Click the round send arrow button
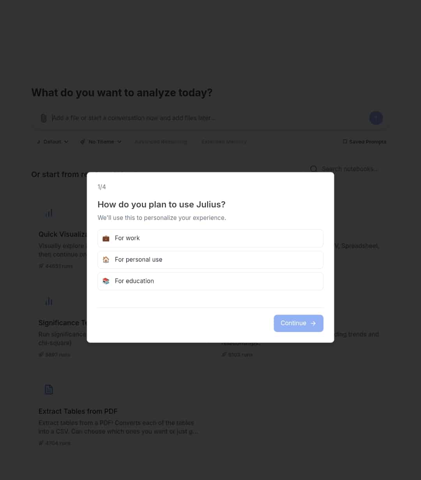The height and width of the screenshot is (480, 421). point(376,118)
